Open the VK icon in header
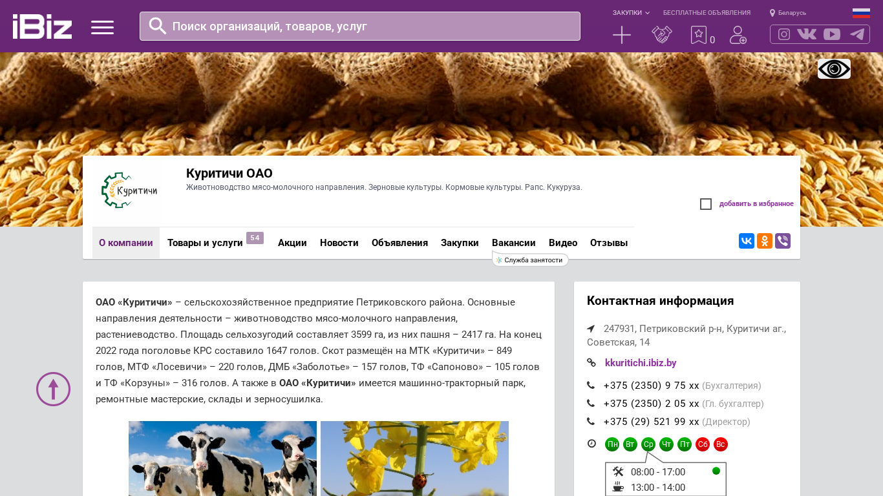Image resolution: width=883 pixels, height=496 pixels. 807,34
